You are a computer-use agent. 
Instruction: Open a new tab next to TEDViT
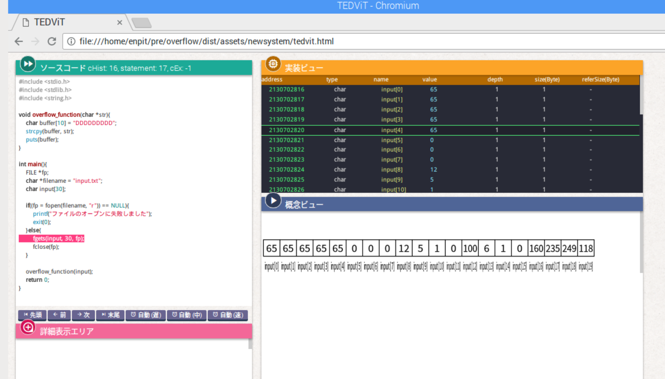point(142,22)
